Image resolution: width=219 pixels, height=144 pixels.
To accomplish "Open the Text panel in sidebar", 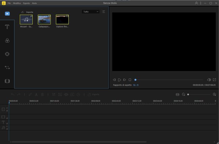I will click(x=7, y=27).
